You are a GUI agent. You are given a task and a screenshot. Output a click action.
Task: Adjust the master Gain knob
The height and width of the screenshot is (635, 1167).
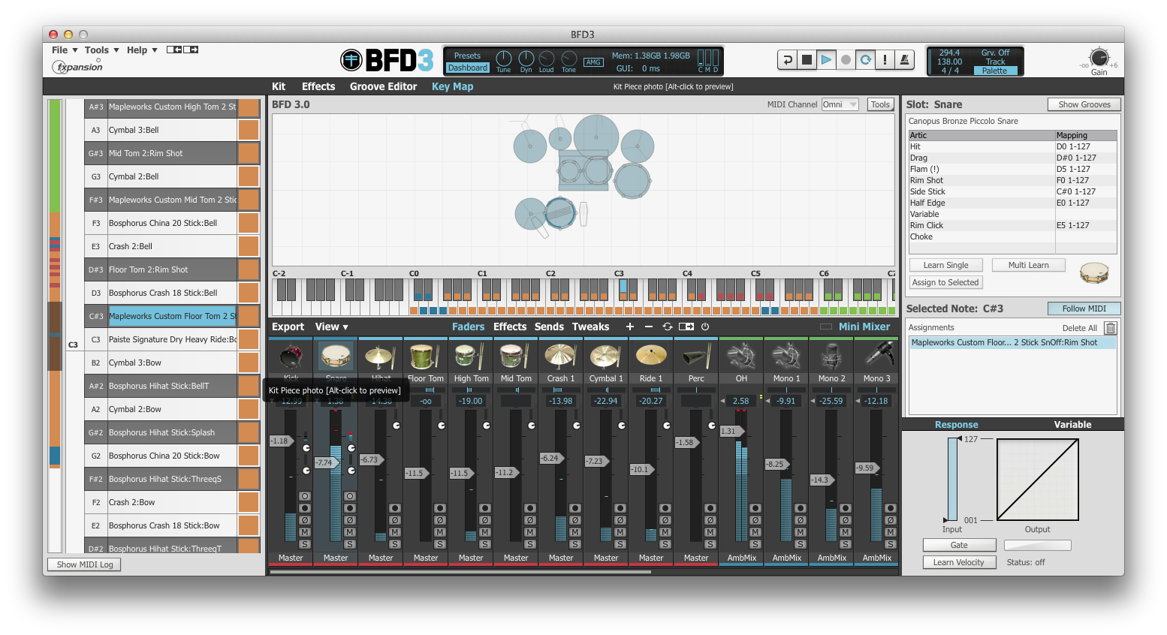click(1099, 58)
